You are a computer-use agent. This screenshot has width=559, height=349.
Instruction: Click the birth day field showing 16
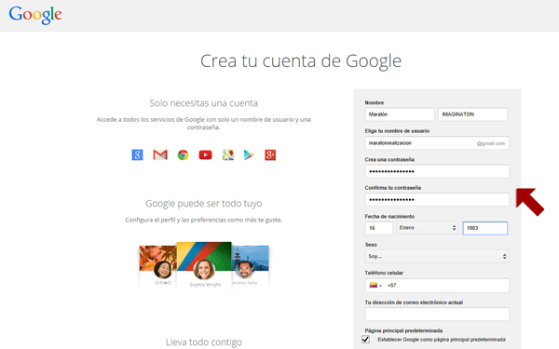click(x=379, y=228)
